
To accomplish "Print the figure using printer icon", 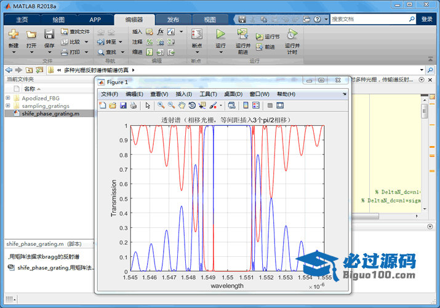I will [x=134, y=105].
